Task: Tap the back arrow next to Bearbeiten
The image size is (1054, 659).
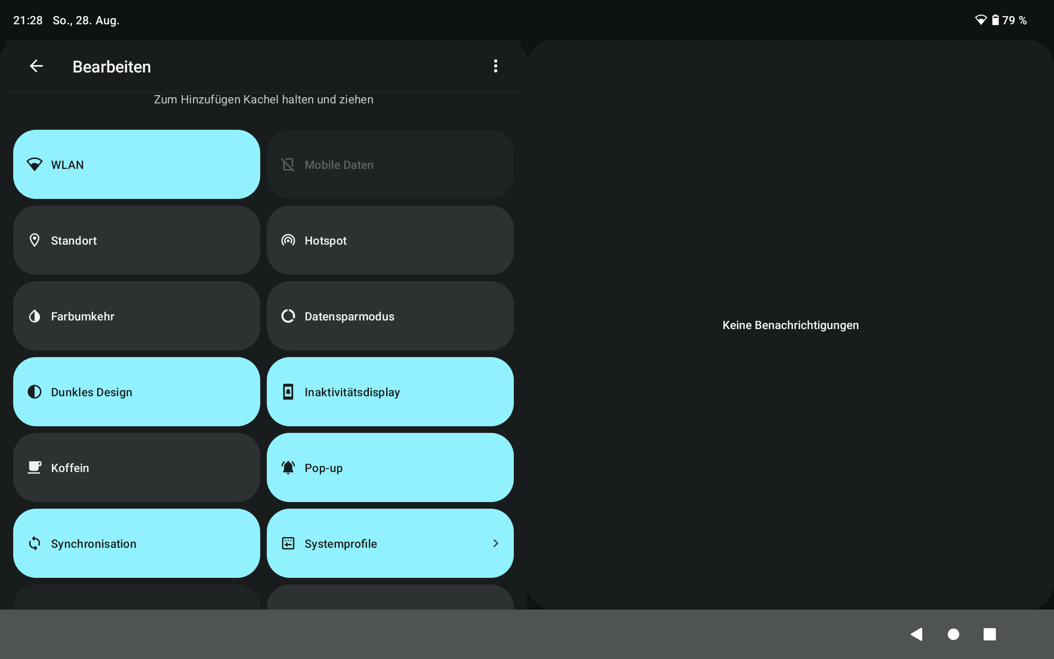Action: pos(36,66)
